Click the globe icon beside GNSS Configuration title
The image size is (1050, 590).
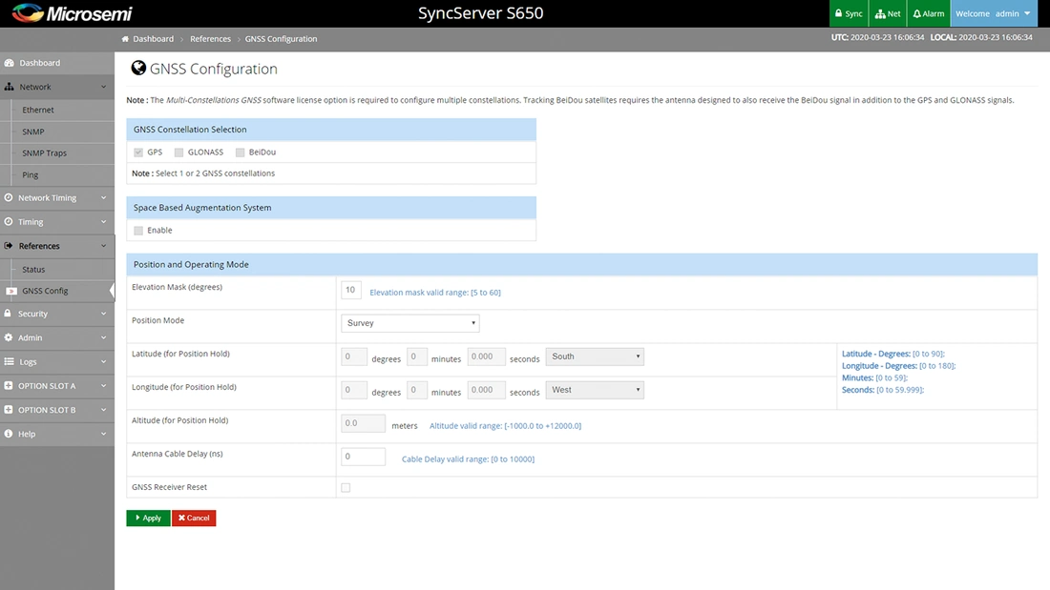[138, 68]
